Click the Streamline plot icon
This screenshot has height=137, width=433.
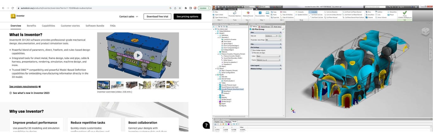pyautogui.click(x=388, y=12)
